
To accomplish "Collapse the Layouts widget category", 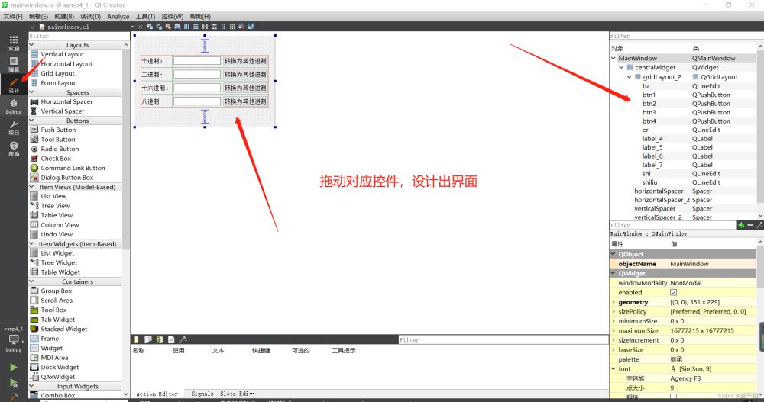I will (33, 45).
